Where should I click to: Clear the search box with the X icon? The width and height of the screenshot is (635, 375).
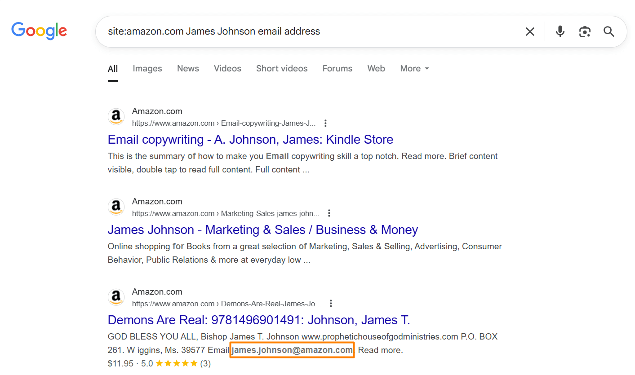pos(530,31)
